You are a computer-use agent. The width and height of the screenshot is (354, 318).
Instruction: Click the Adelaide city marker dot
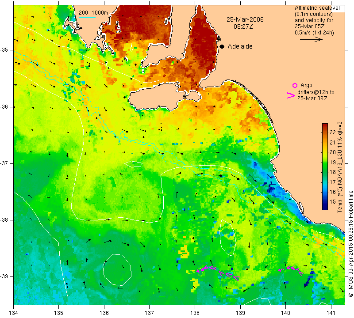coord(222,46)
